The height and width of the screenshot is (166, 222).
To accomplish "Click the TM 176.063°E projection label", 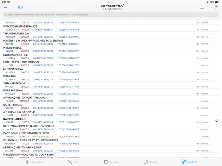I will click(x=202, y=30).
